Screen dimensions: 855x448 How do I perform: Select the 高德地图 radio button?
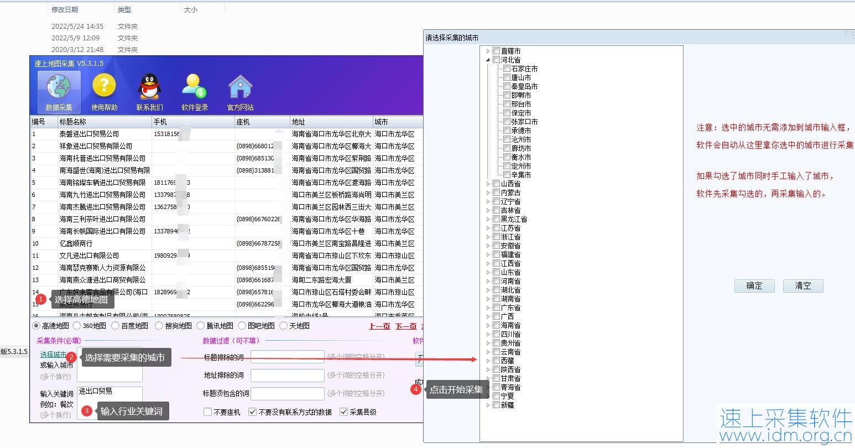(x=37, y=326)
